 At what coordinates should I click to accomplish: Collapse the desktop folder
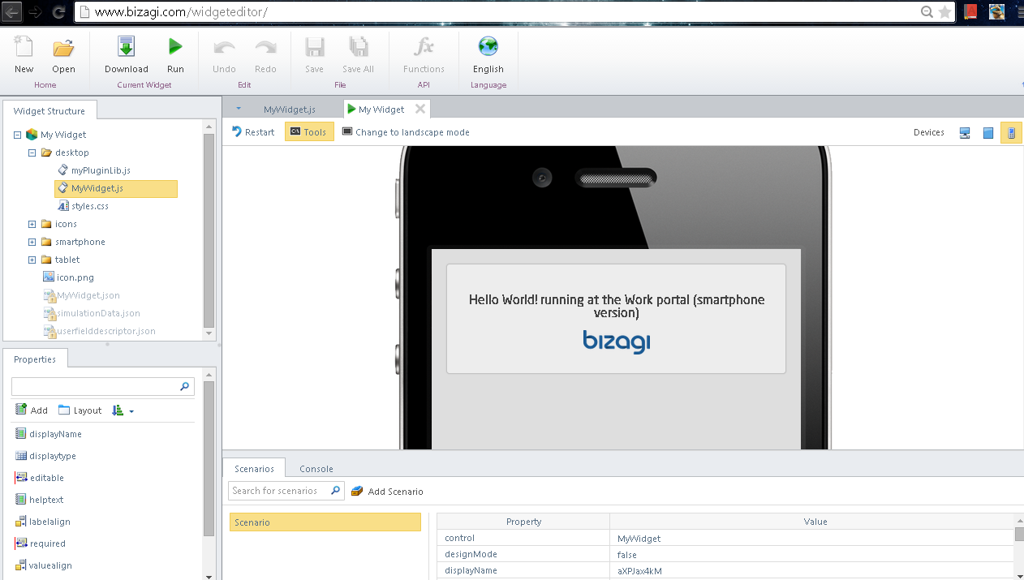coord(32,153)
